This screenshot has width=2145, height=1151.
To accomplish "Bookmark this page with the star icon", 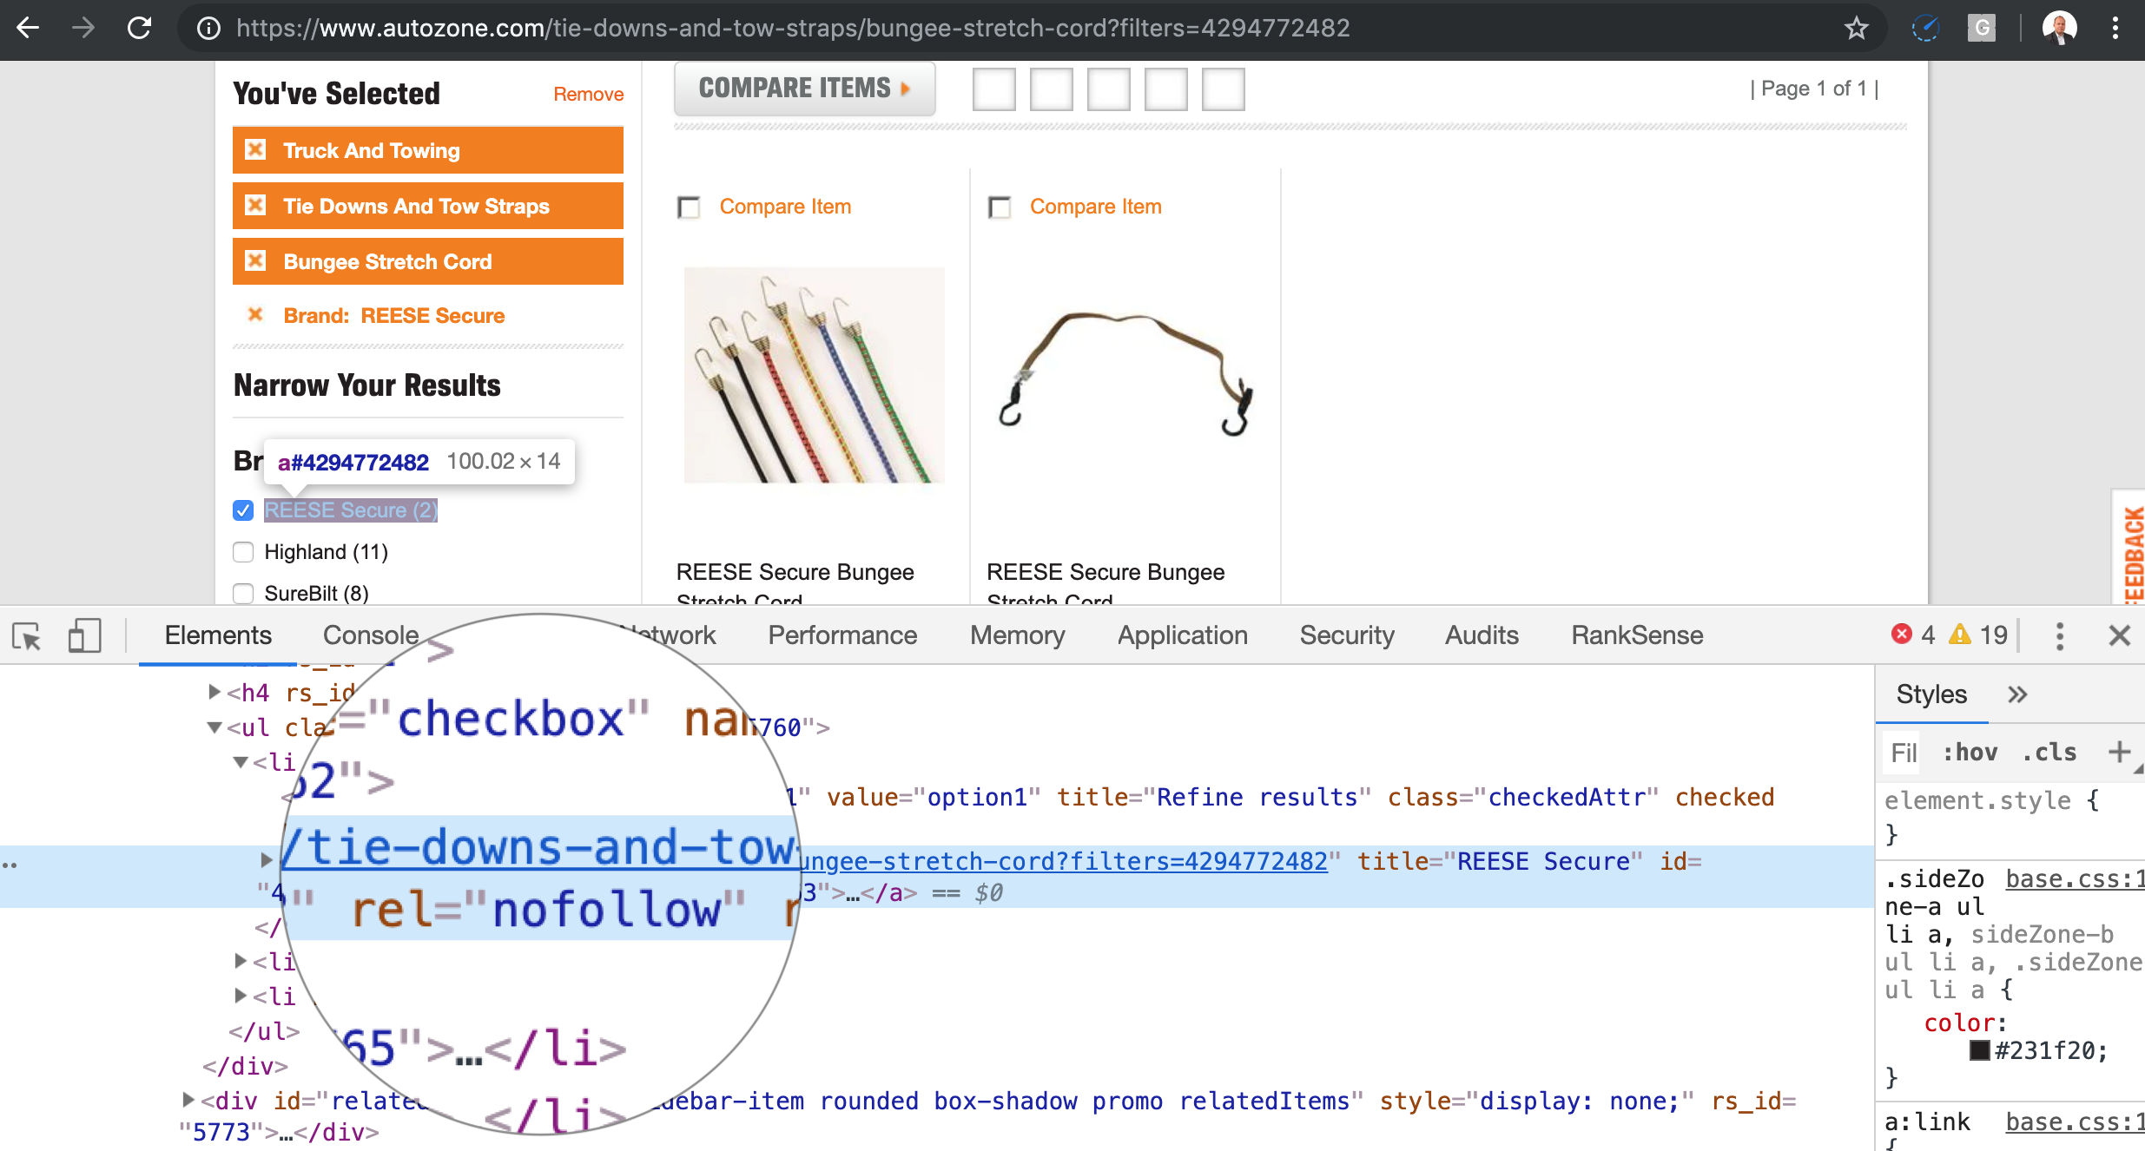I will 1856,29.
